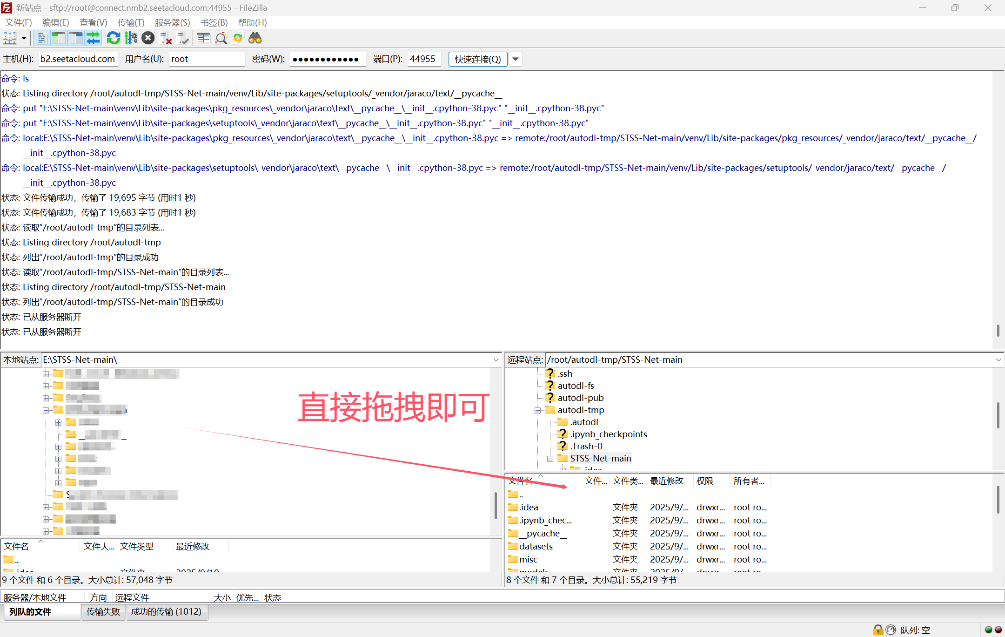Collapse the autodl-tmp folder in remote tree
Image resolution: width=1005 pixels, height=637 pixels.
tap(537, 410)
